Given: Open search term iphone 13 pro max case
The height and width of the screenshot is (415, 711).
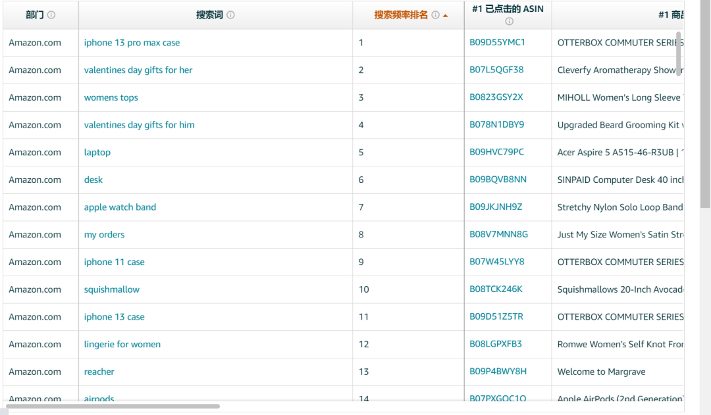Looking at the screenshot, I should point(132,43).
